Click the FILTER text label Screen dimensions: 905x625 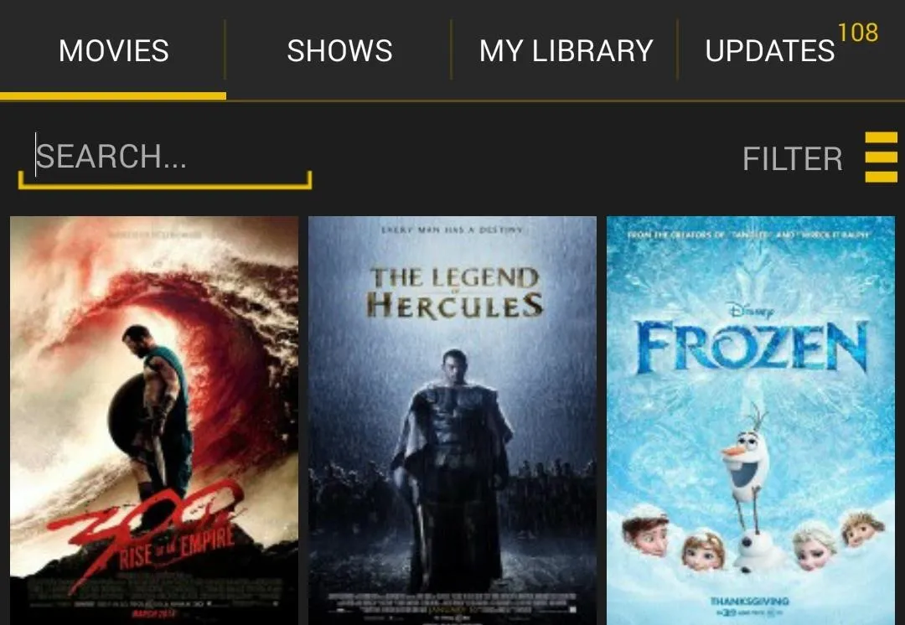tap(793, 158)
